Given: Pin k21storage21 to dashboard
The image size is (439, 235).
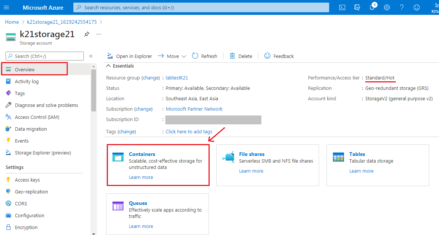Looking at the screenshot, I should point(87,34).
